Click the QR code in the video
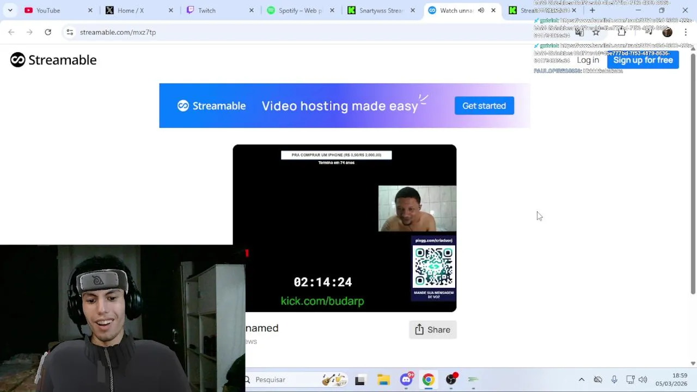Screen dimensions: 697x392 pos(433,267)
